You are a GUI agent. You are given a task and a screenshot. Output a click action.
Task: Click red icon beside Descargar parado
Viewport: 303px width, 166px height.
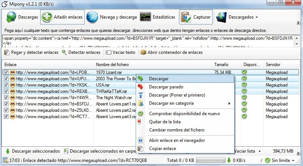point(140,87)
